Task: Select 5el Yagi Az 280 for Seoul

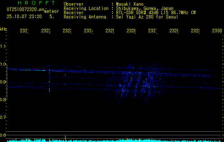Action: click(147, 17)
